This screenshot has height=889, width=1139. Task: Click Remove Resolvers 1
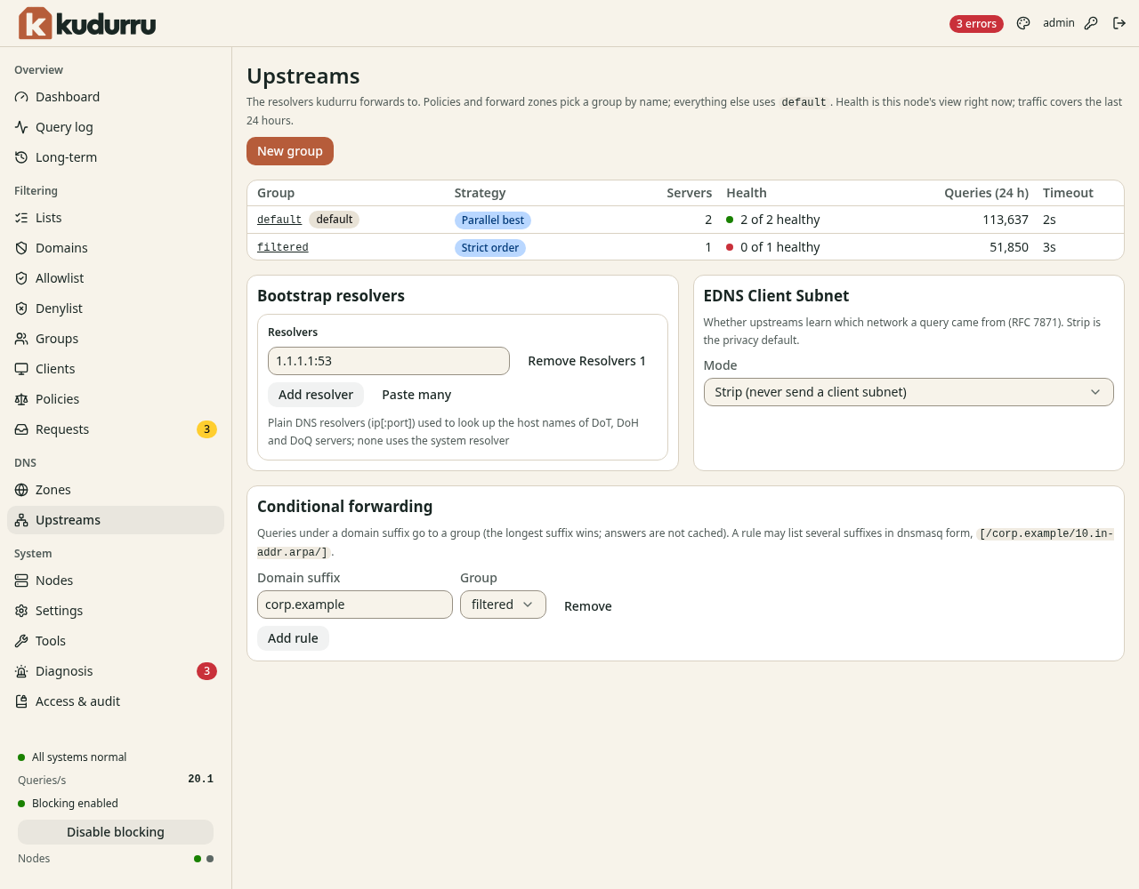tap(587, 361)
